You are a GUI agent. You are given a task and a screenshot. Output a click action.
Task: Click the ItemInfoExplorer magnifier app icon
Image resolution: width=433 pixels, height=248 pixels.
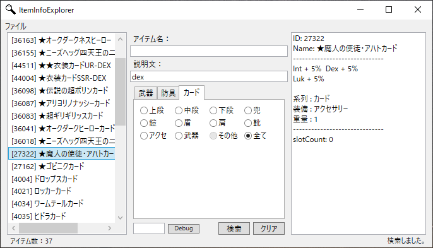pos(10,9)
